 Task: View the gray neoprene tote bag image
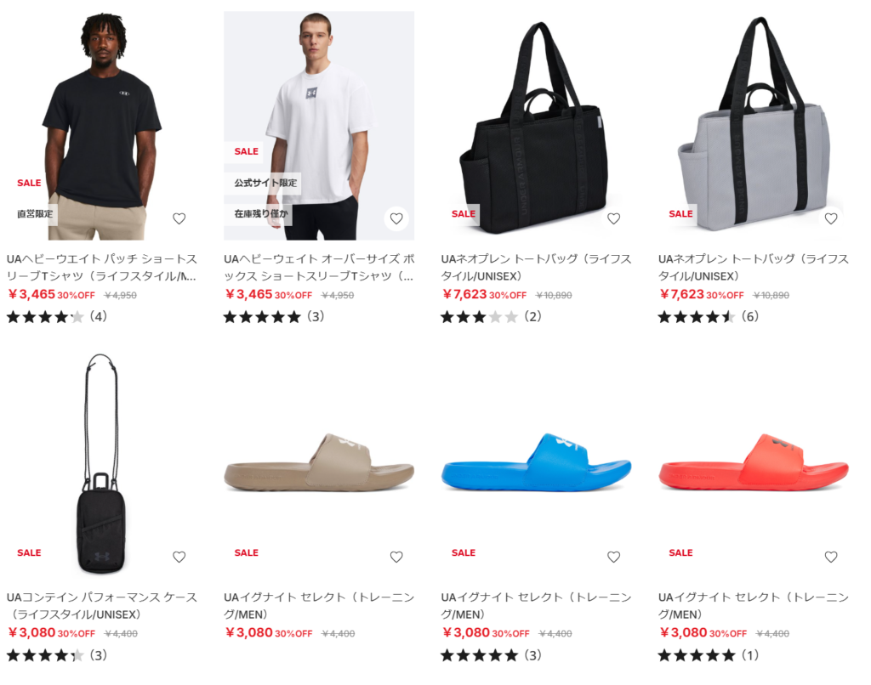click(x=754, y=126)
